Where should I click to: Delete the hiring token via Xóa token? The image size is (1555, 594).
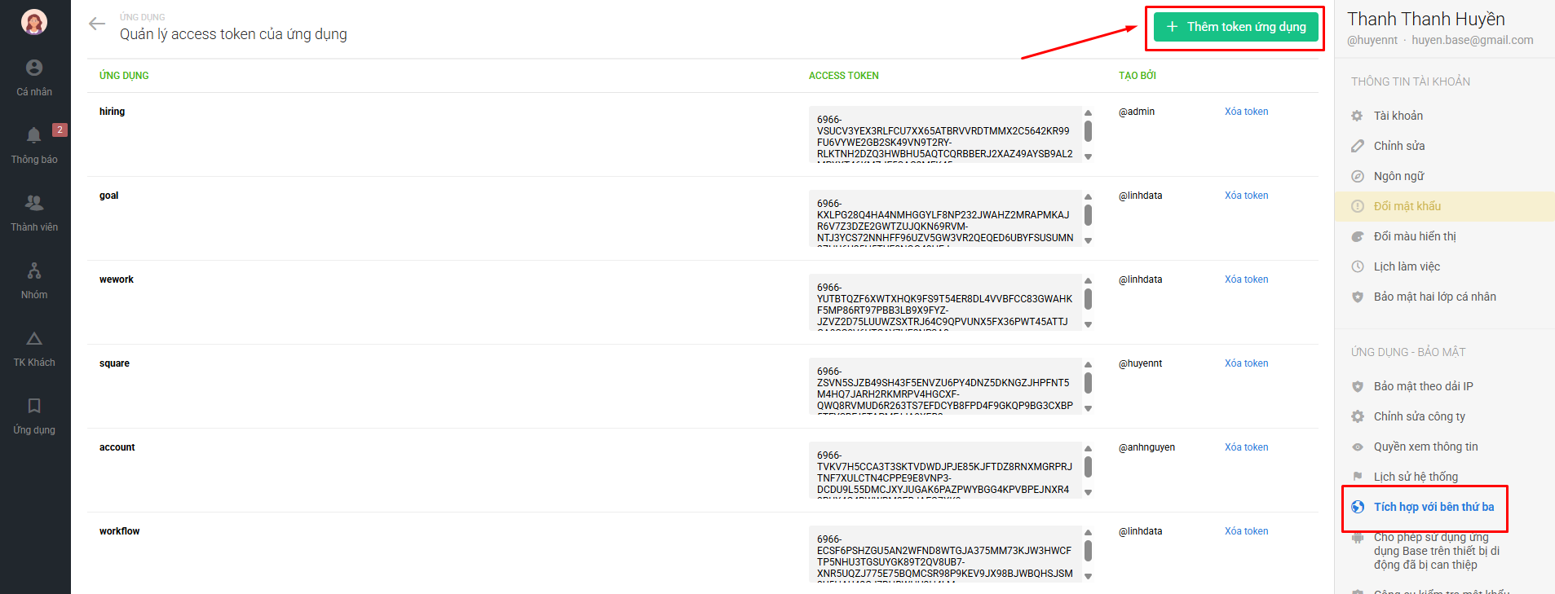(1246, 112)
